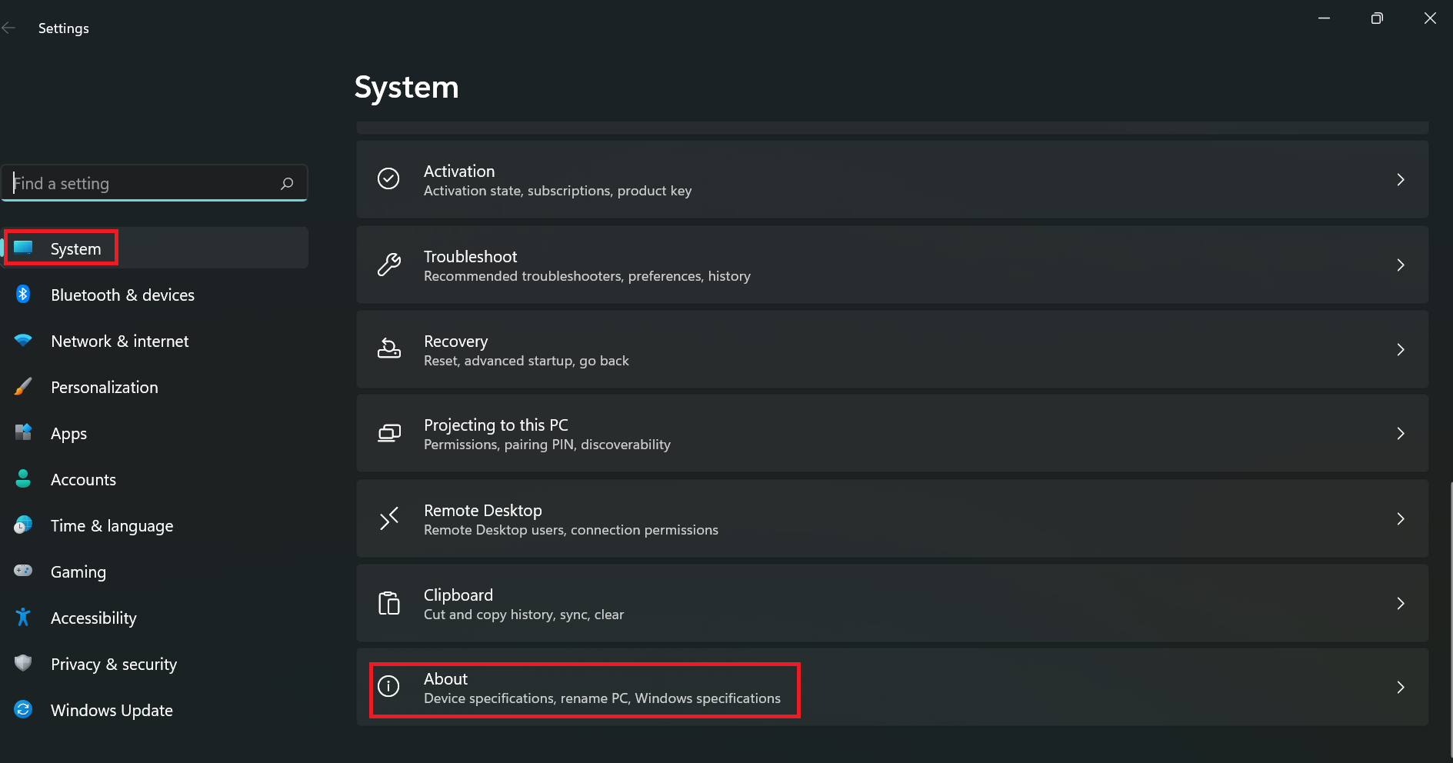Click the Accounts person icon

click(23, 478)
